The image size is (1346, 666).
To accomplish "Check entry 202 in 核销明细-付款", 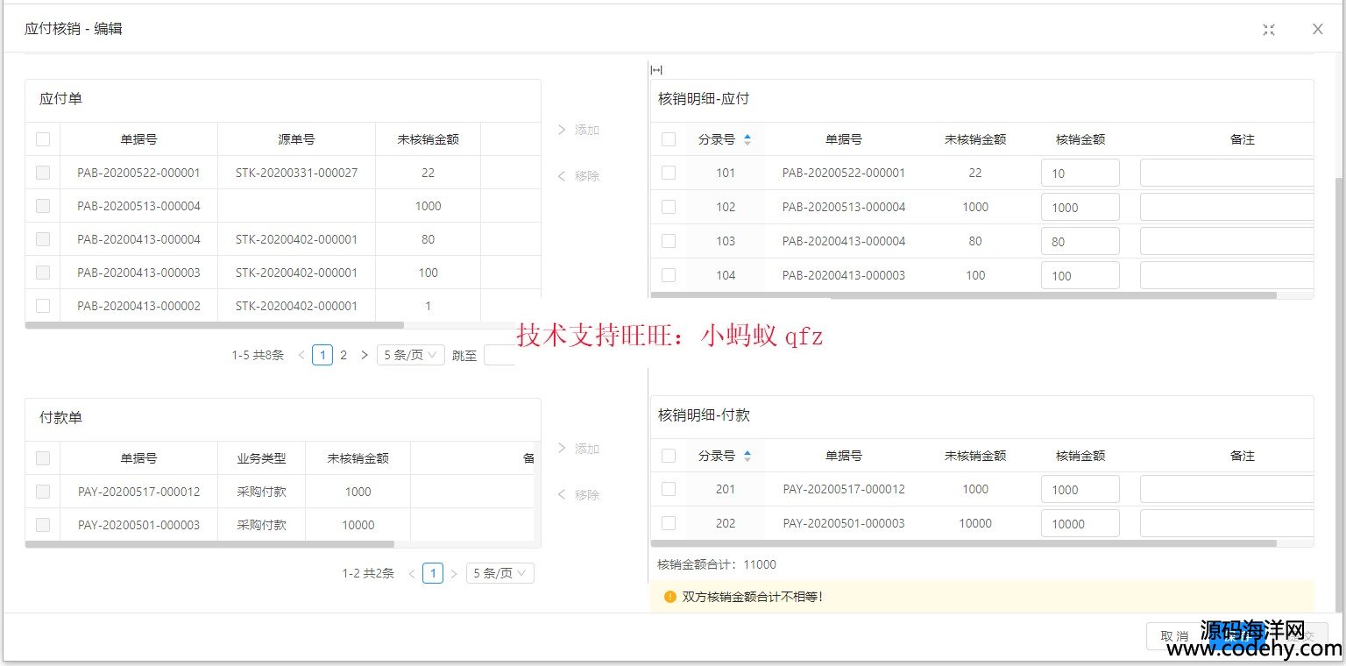I will click(x=669, y=523).
